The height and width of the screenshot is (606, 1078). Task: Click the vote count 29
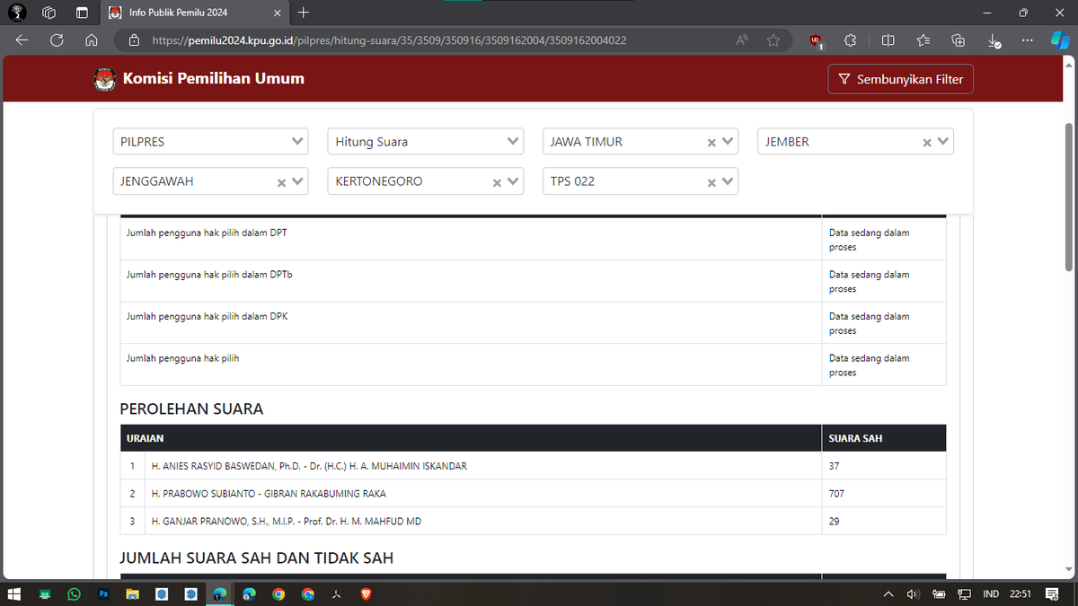pyautogui.click(x=835, y=521)
